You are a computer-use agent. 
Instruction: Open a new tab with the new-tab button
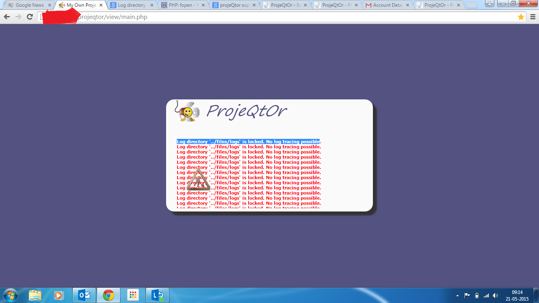[x=471, y=5]
